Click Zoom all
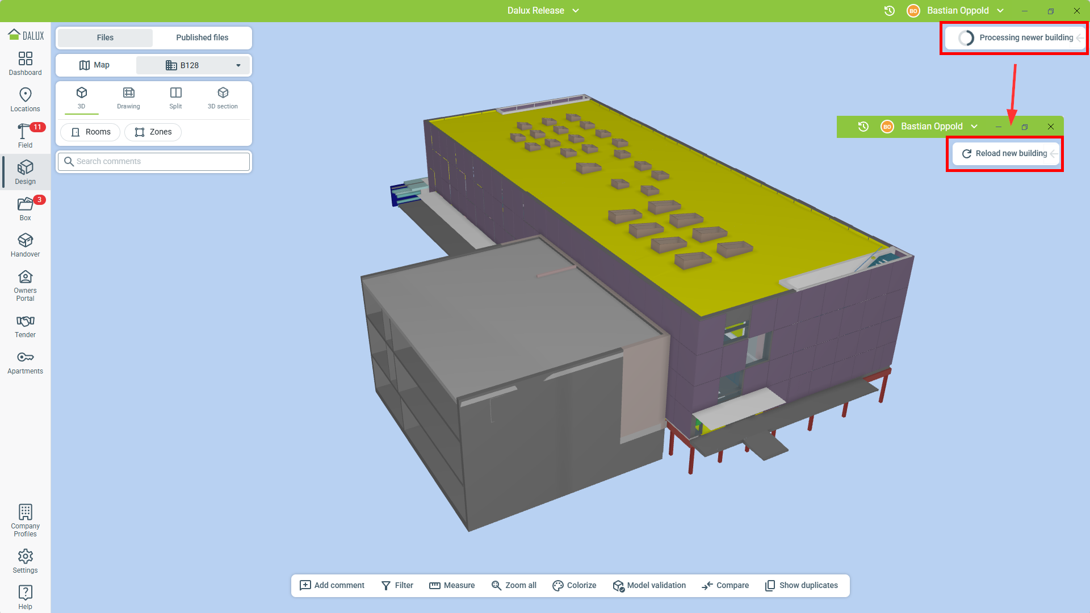The image size is (1090, 613). 514,585
